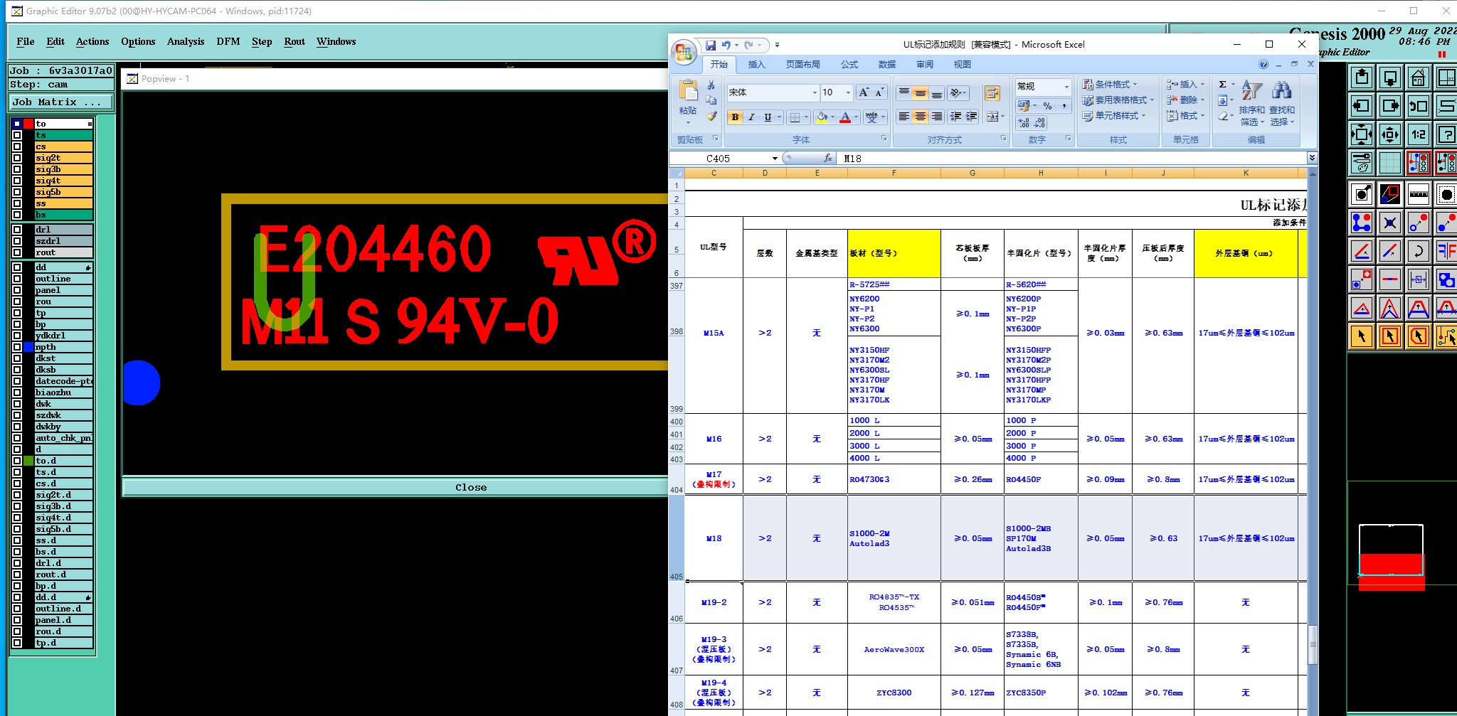Viewport: 1457px width, 716px height.
Task: Click the Wrap Text icon in Excel
Action: coord(992,93)
